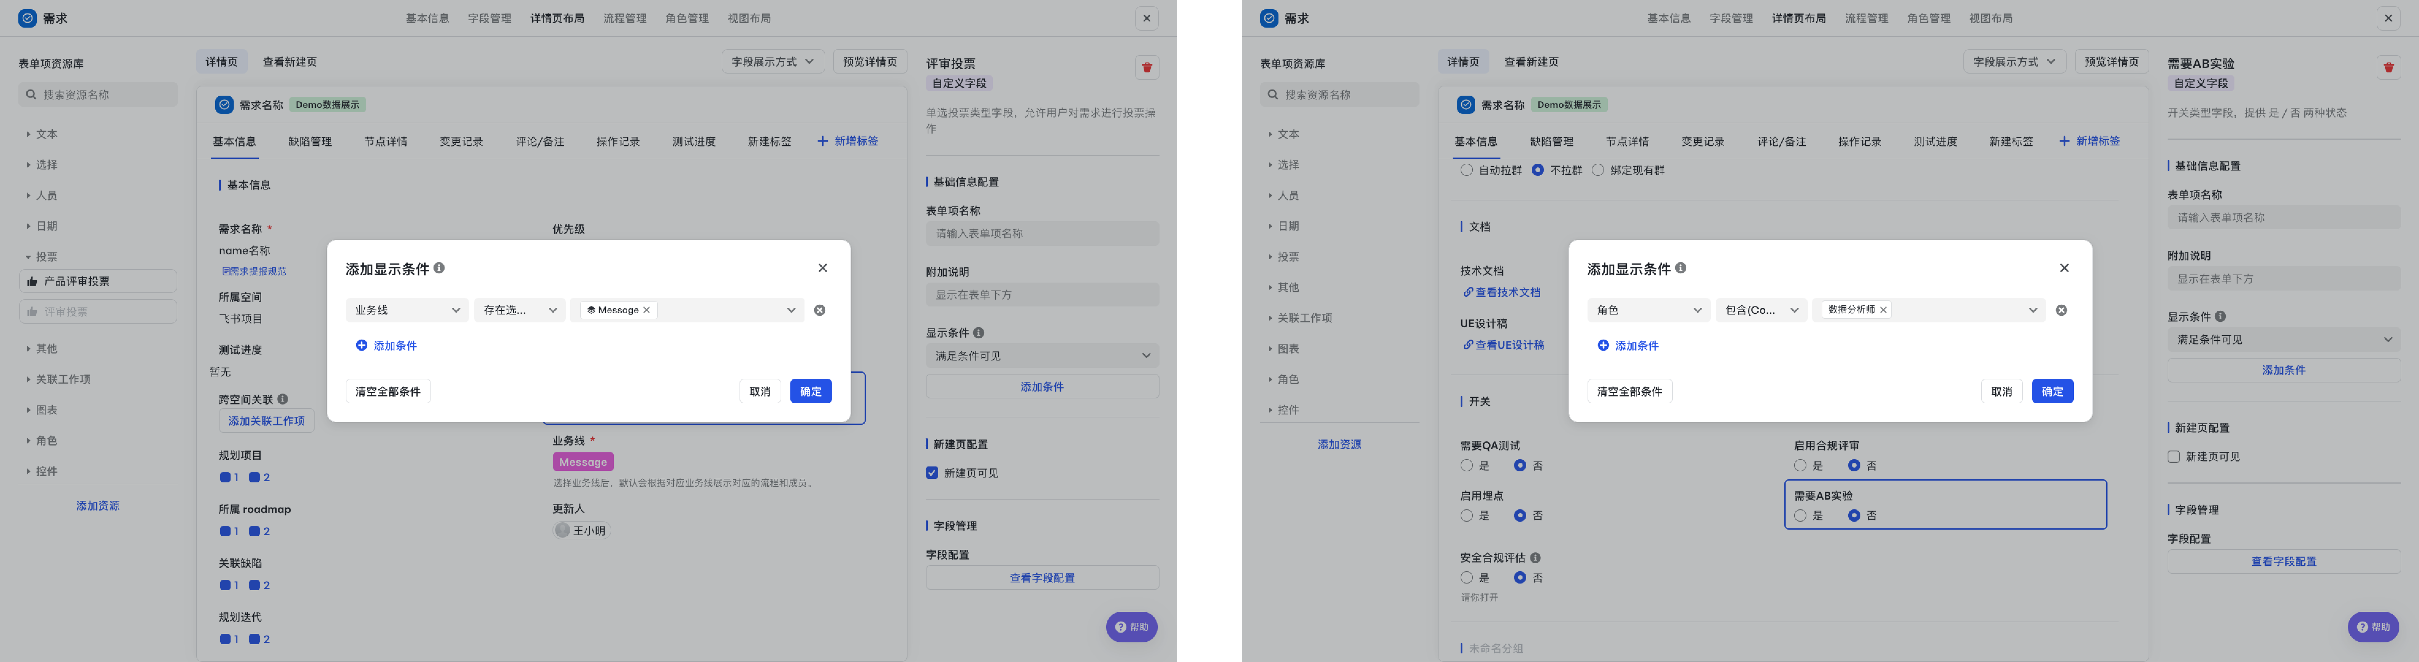Close the 添加显示条件 dialog in right window
The height and width of the screenshot is (662, 2419).
[2064, 268]
